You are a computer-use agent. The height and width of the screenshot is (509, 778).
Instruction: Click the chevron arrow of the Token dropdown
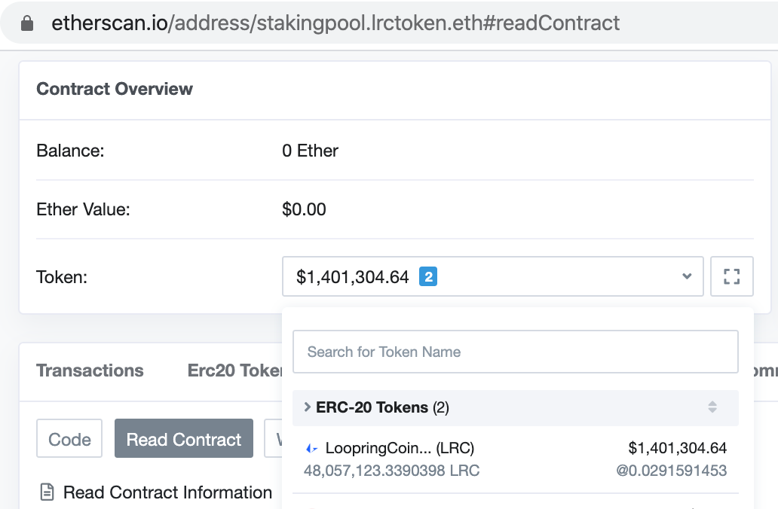point(687,277)
